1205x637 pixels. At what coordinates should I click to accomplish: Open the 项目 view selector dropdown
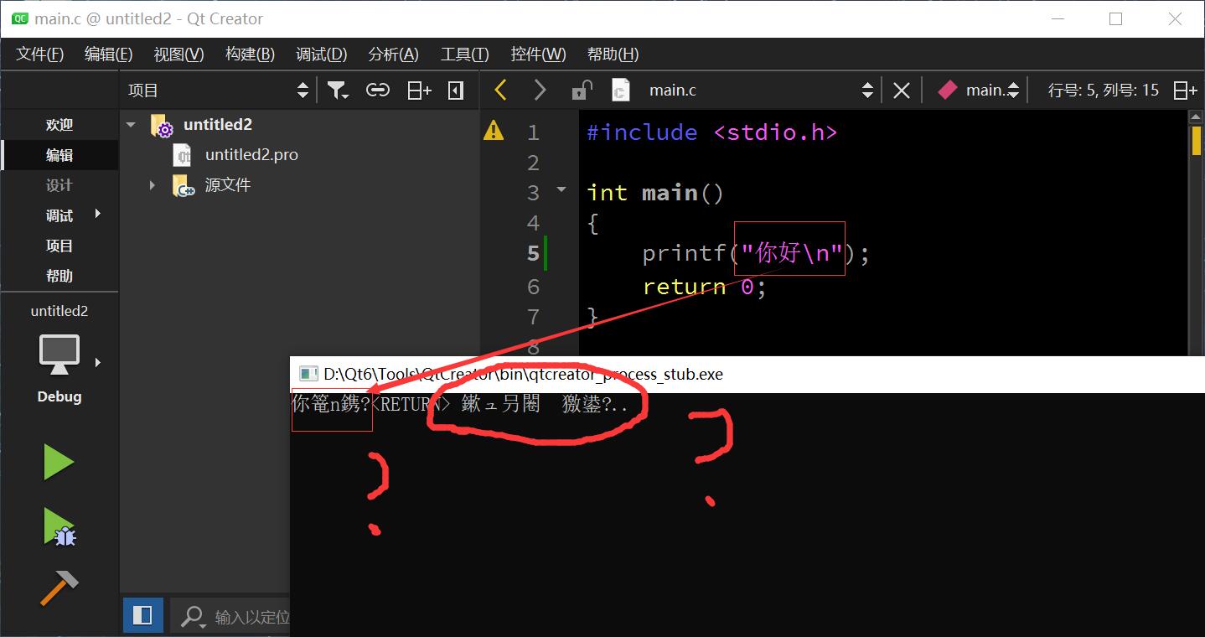click(219, 91)
